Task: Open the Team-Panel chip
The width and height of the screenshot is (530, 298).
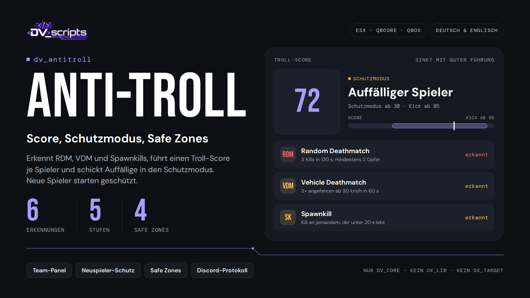Action: [x=49, y=270]
